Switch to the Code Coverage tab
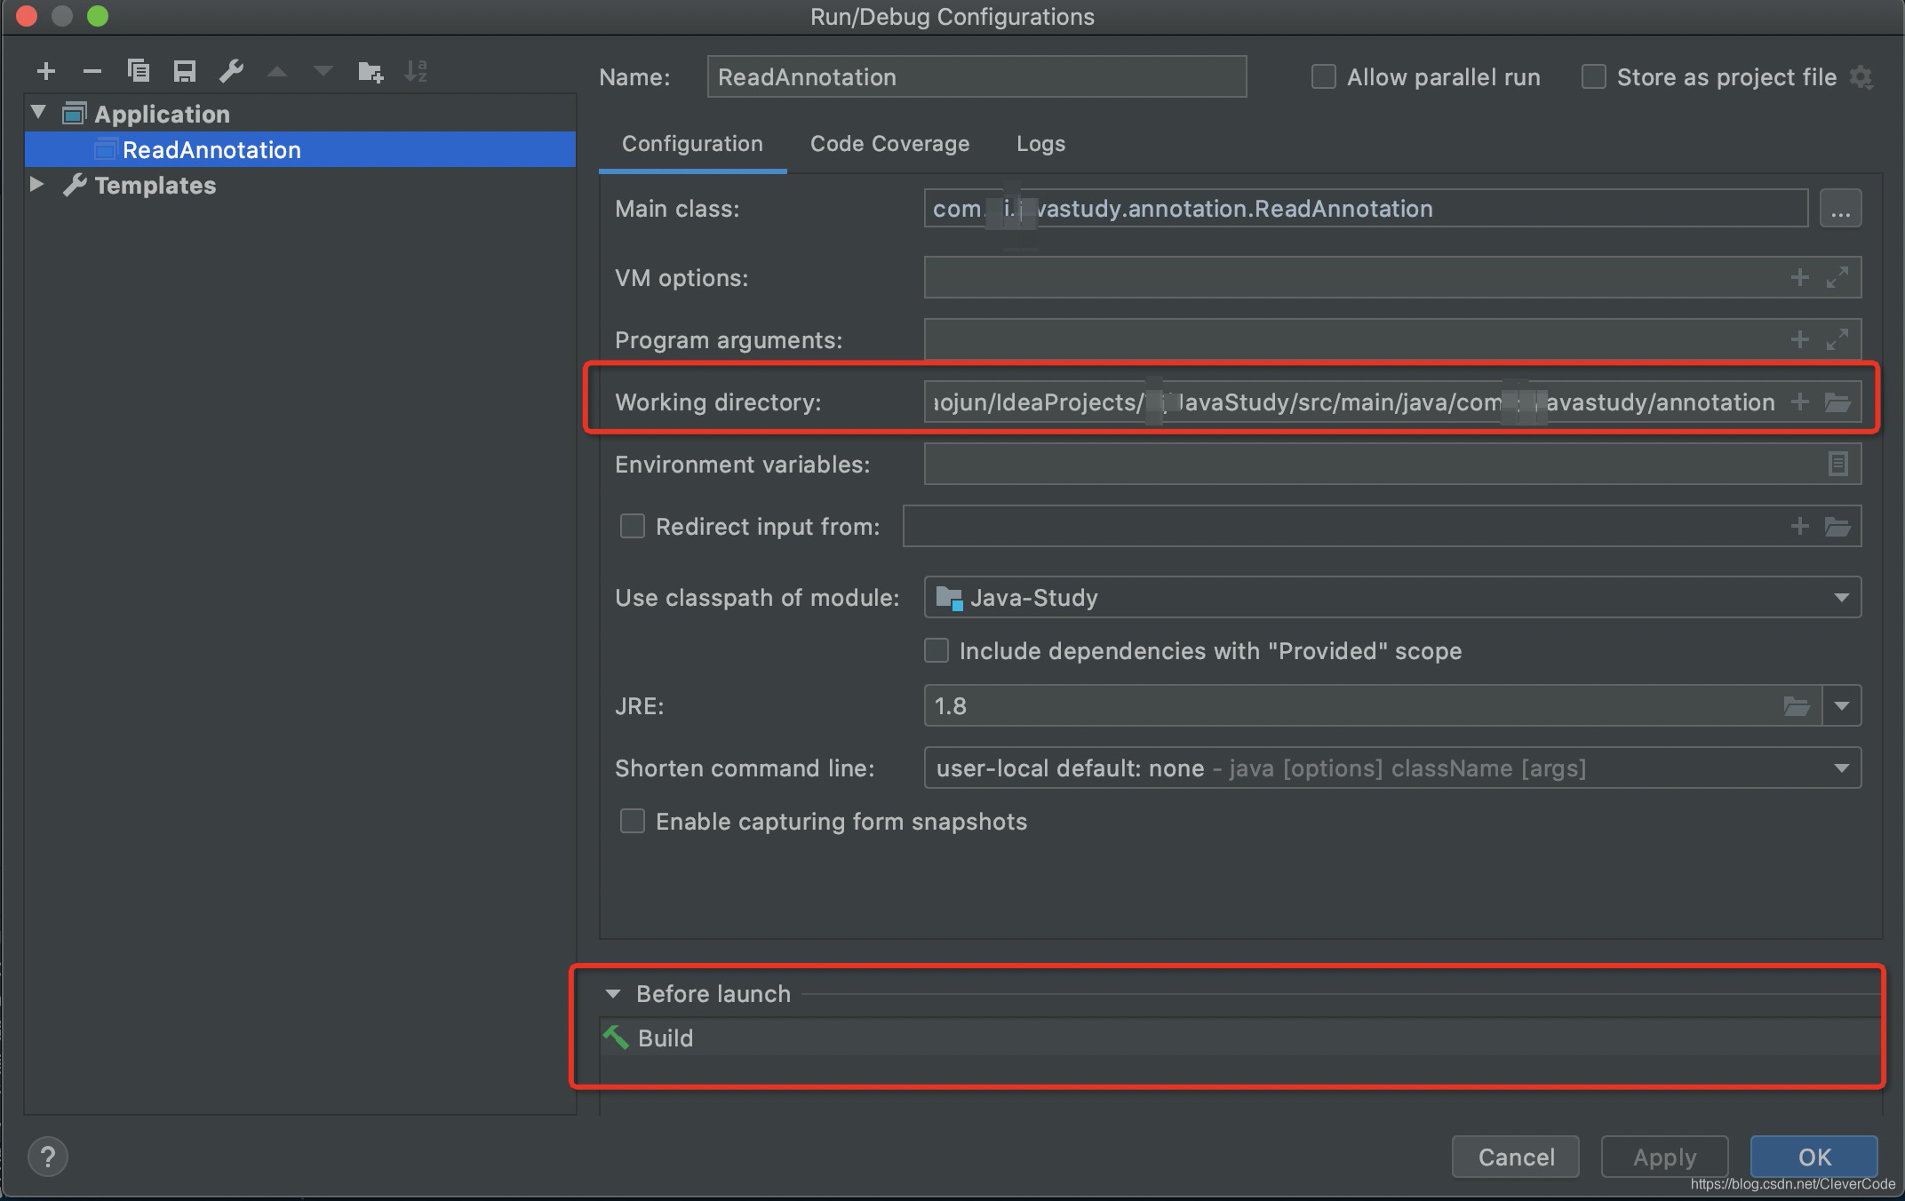 (x=889, y=144)
